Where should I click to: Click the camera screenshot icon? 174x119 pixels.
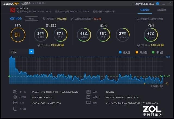click(x=157, y=4)
